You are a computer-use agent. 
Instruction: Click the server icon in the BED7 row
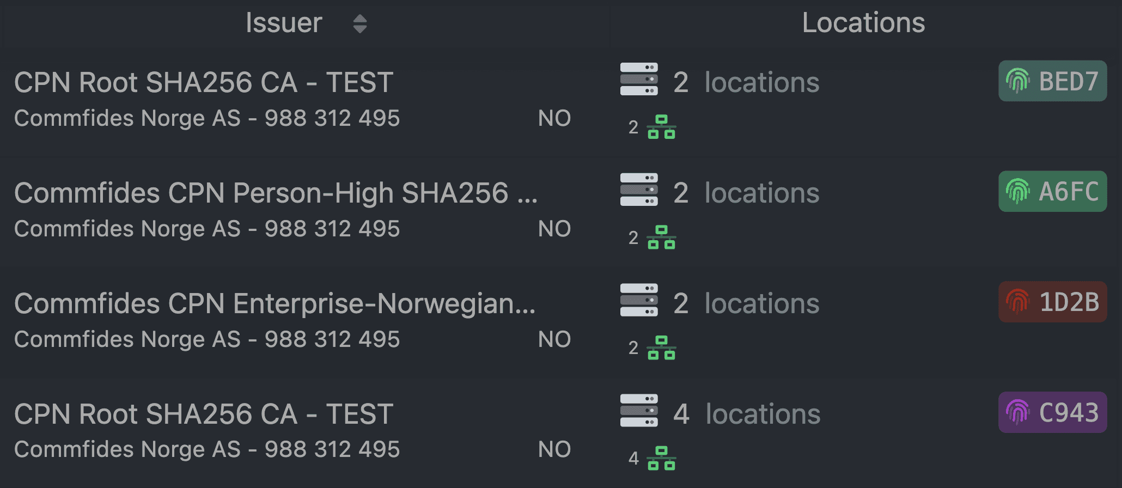(x=639, y=80)
